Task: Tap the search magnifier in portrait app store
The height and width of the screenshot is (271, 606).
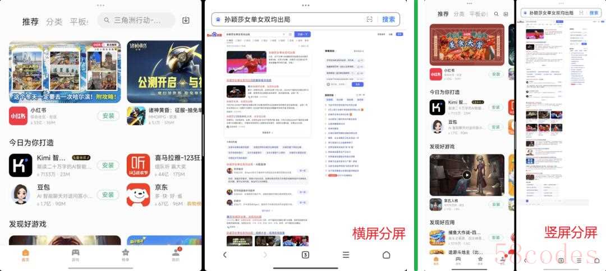Action: (496, 14)
